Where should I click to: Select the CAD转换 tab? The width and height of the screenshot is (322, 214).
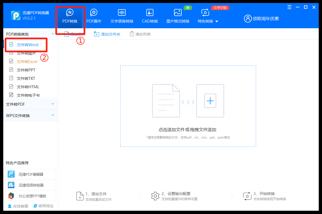[x=150, y=16]
